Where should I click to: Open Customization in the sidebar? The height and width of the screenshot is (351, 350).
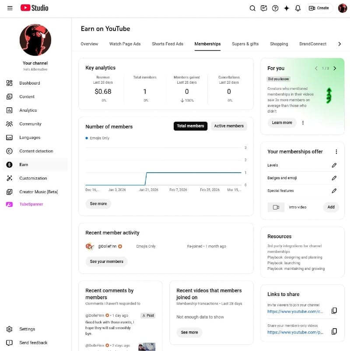(35, 178)
